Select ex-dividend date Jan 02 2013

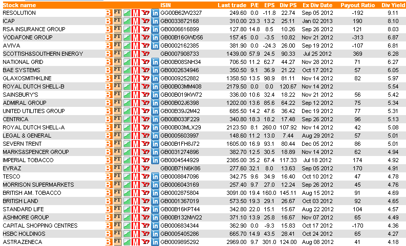(317, 21)
